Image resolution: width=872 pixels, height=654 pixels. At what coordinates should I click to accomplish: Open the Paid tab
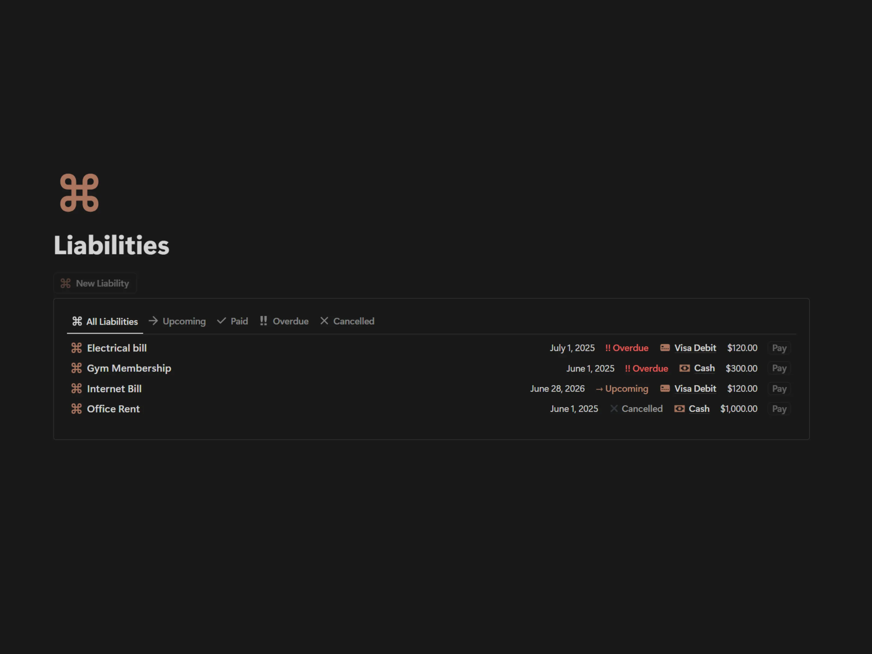click(x=233, y=321)
